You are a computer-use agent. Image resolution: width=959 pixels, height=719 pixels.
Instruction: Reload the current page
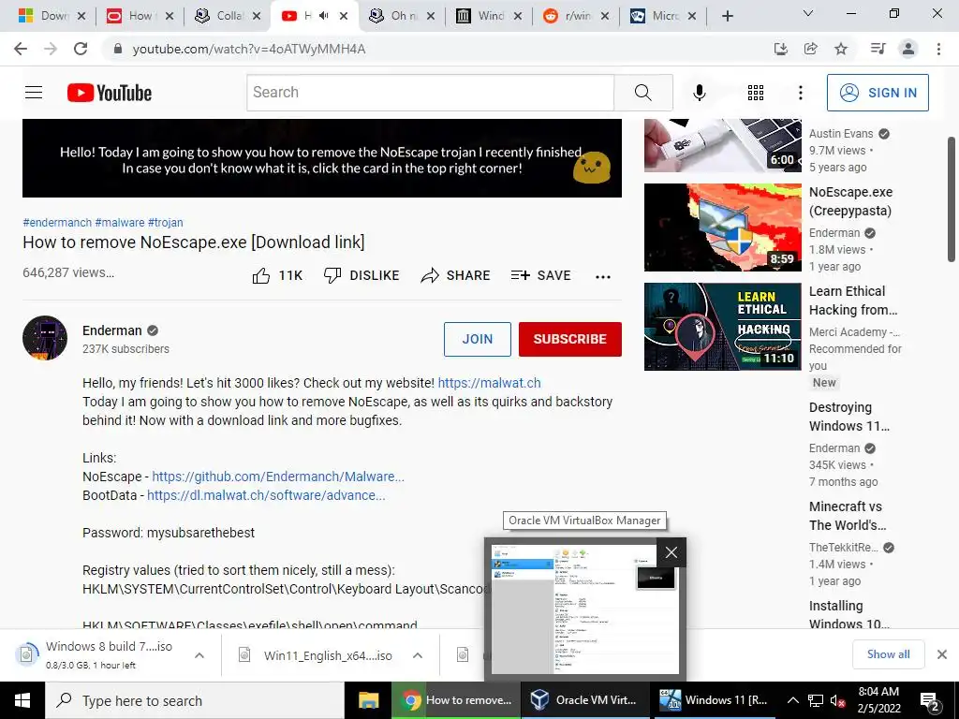(x=81, y=49)
